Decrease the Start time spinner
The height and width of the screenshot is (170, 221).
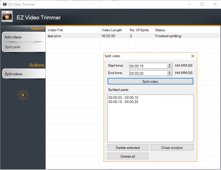[x=170, y=67]
